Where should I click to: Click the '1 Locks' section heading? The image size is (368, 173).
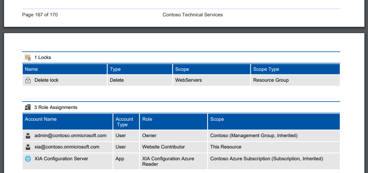click(43, 57)
